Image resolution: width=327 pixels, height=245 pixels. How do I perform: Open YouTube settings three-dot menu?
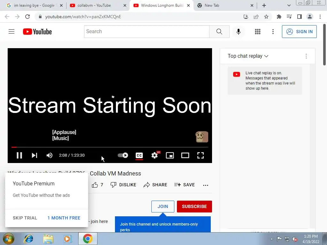point(273,32)
